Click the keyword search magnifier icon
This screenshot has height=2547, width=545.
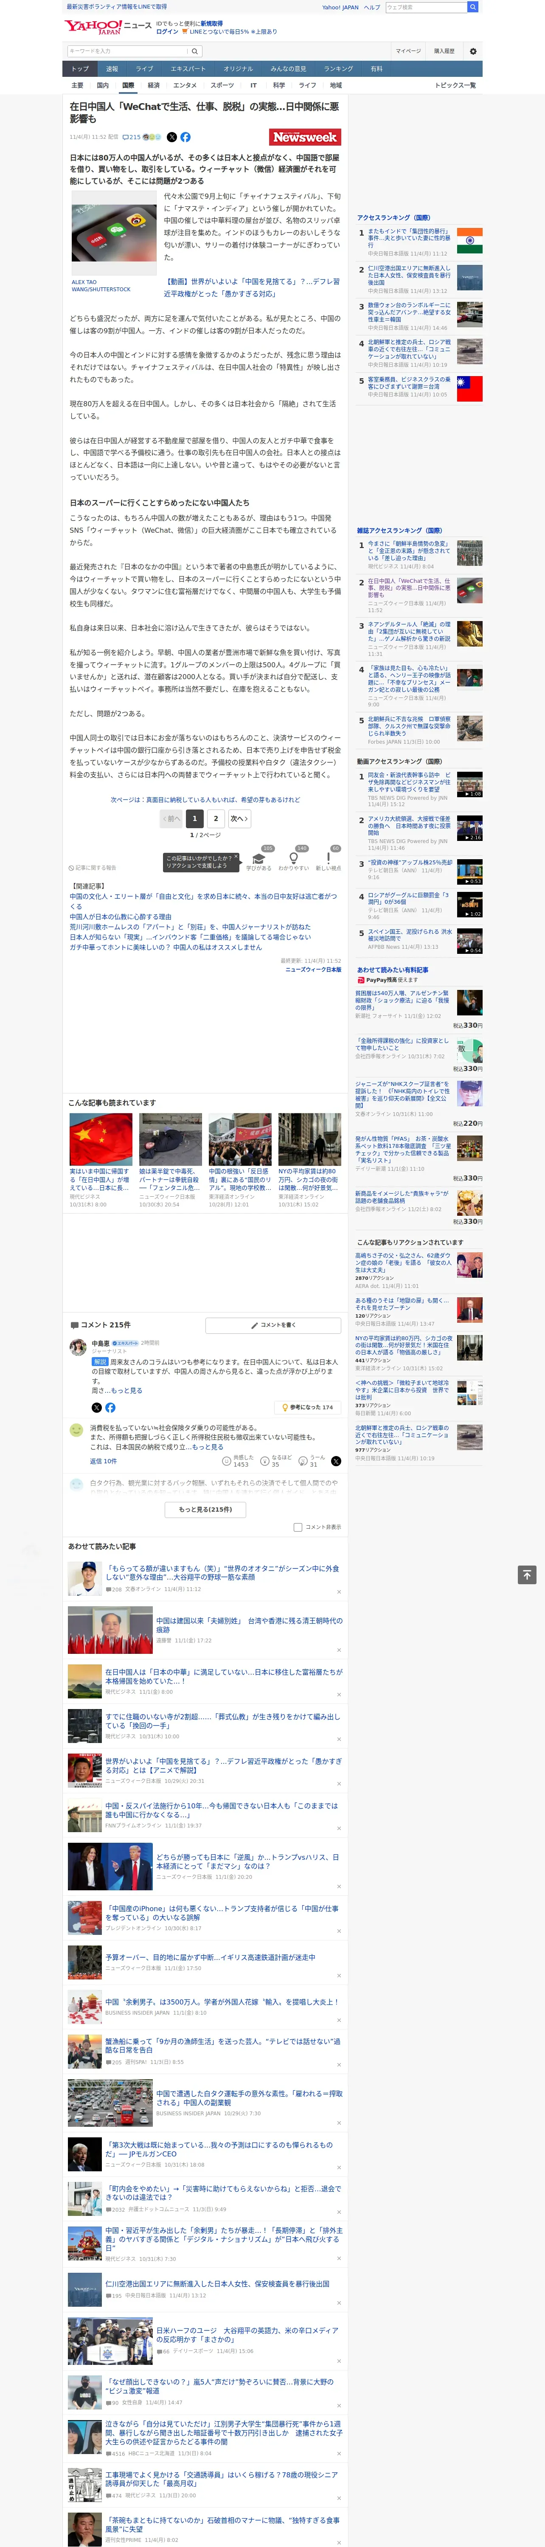tap(195, 51)
